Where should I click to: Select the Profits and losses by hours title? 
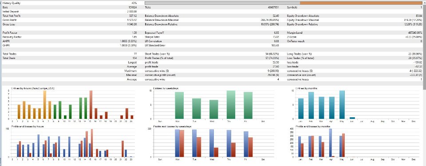click(28, 126)
